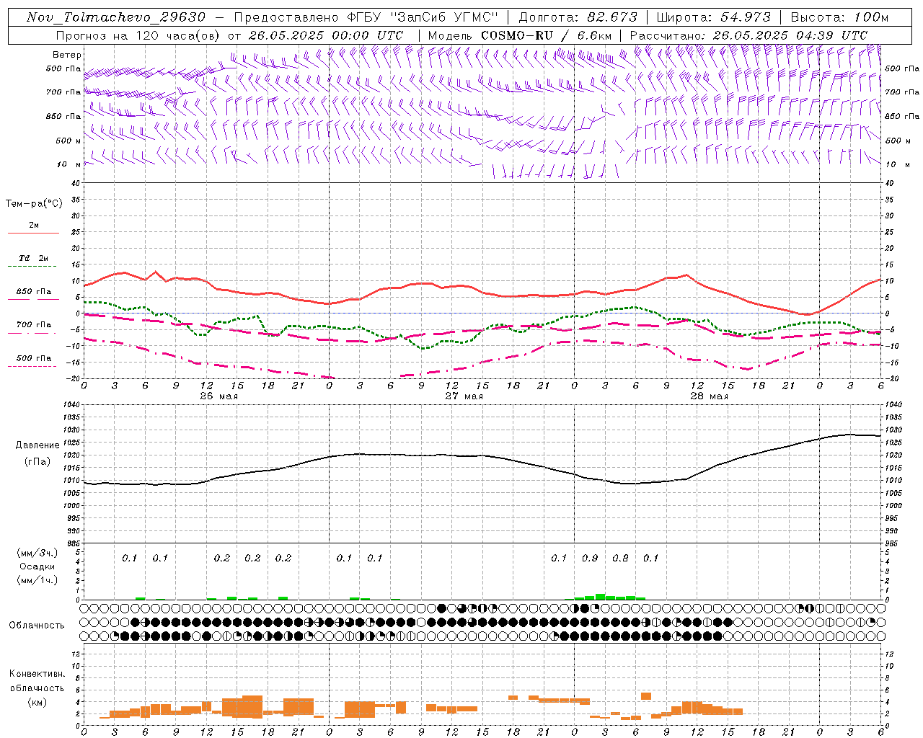Click the '(км)' unit under convective cloudiness

click(x=37, y=702)
